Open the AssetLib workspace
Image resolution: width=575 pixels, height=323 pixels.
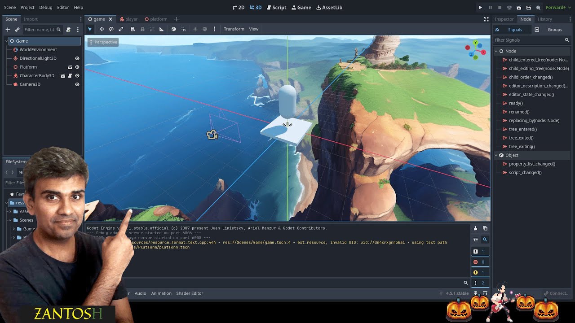(x=329, y=8)
